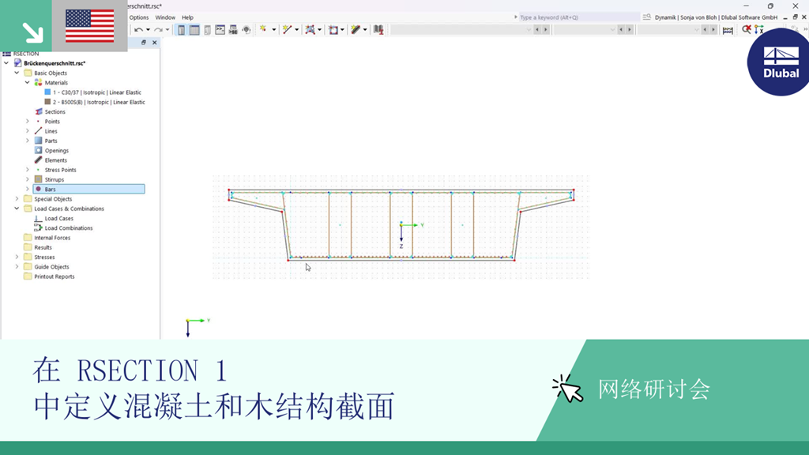Click the Undo arrow icon
Screen dimensions: 809x455
(x=138, y=30)
